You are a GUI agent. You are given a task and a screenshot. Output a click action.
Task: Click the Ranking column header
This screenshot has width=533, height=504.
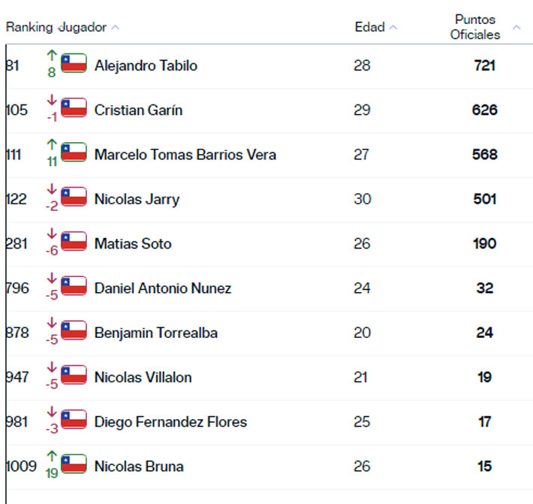pyautogui.click(x=29, y=28)
